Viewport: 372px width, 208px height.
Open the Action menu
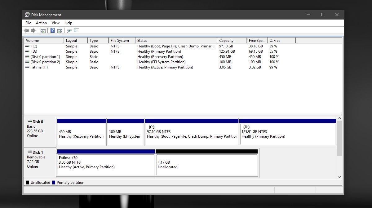(x=41, y=23)
